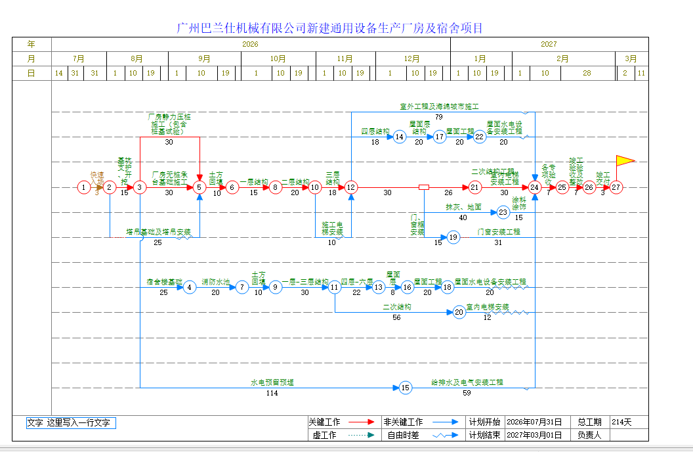Select node 22 circle
Viewport: 693px width, 452px height.
[x=480, y=137]
